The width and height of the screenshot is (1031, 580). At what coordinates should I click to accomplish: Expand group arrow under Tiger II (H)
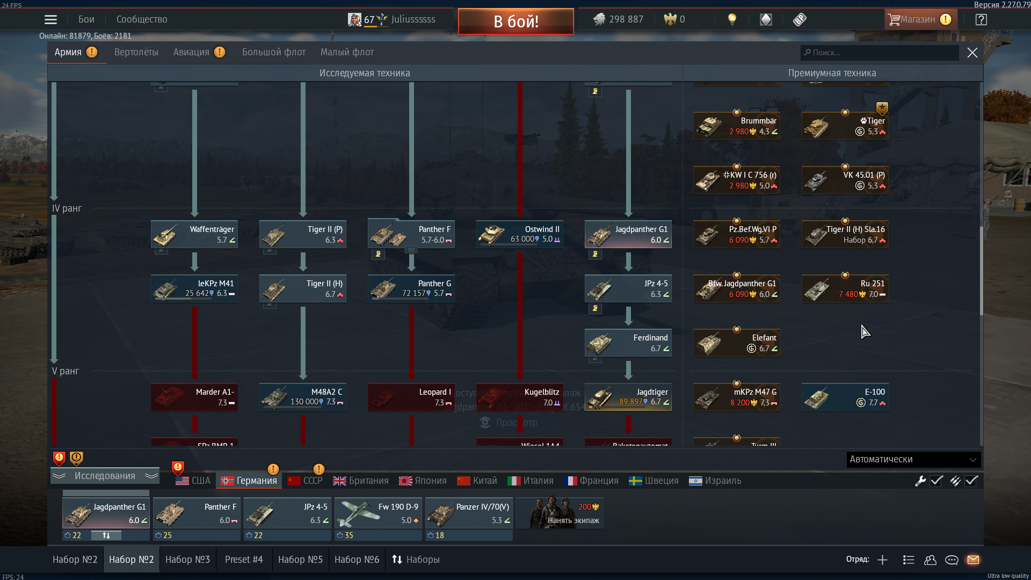270,305
